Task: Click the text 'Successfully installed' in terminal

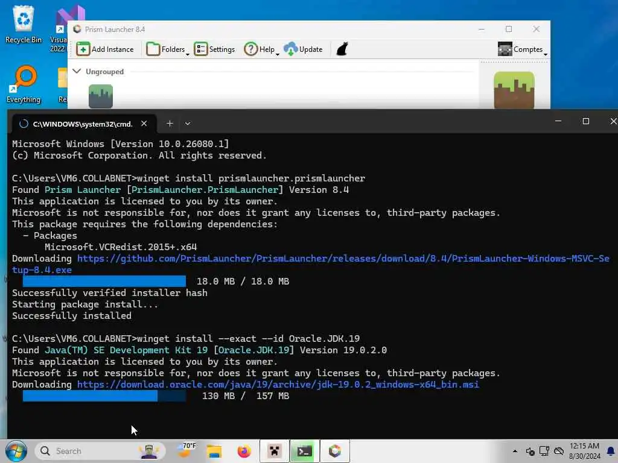Action: point(72,316)
